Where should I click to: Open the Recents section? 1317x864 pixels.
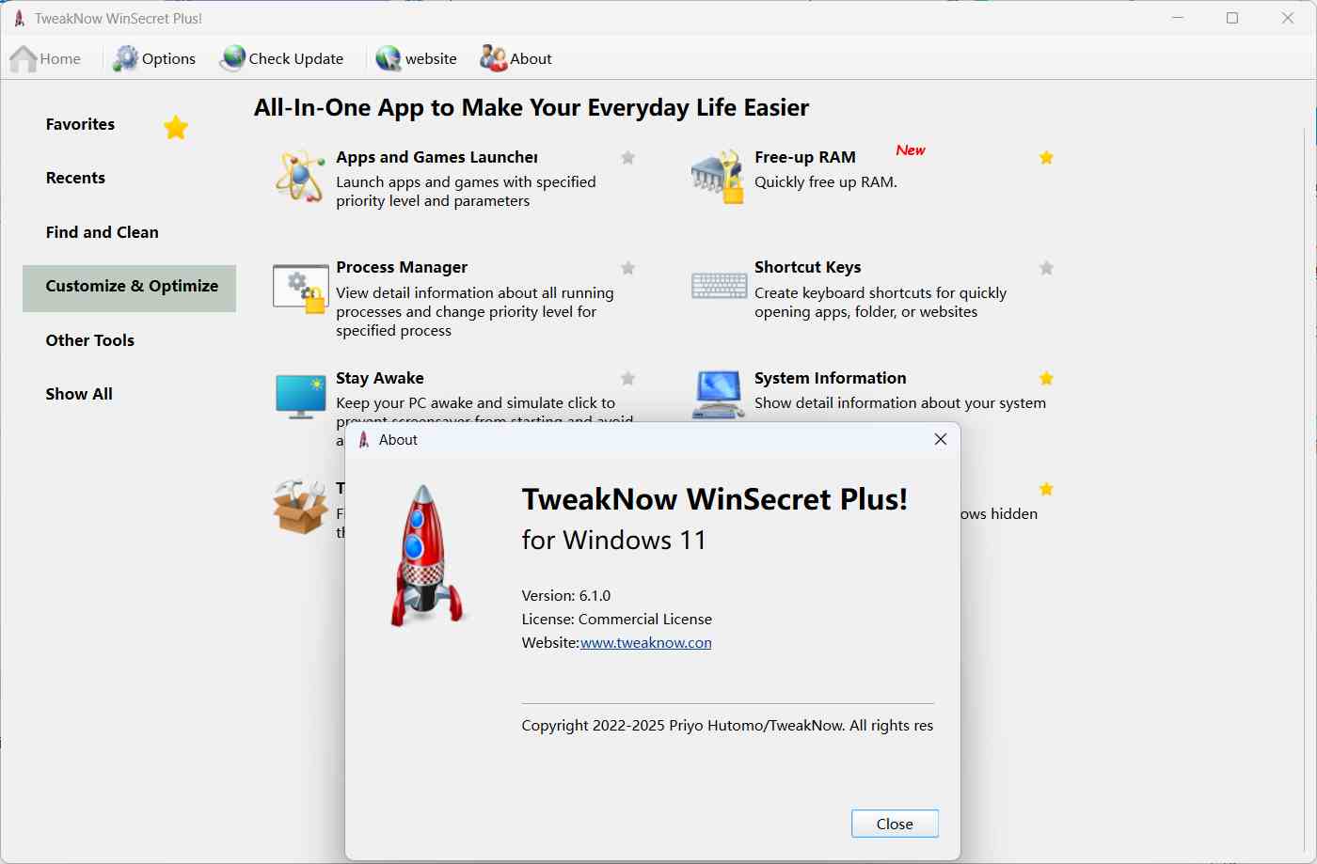coord(75,178)
